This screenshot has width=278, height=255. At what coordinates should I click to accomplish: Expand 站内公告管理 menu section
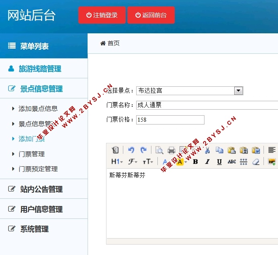click(x=44, y=189)
